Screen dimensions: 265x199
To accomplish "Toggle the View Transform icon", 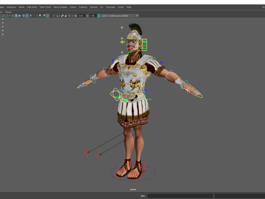I will (99, 15).
